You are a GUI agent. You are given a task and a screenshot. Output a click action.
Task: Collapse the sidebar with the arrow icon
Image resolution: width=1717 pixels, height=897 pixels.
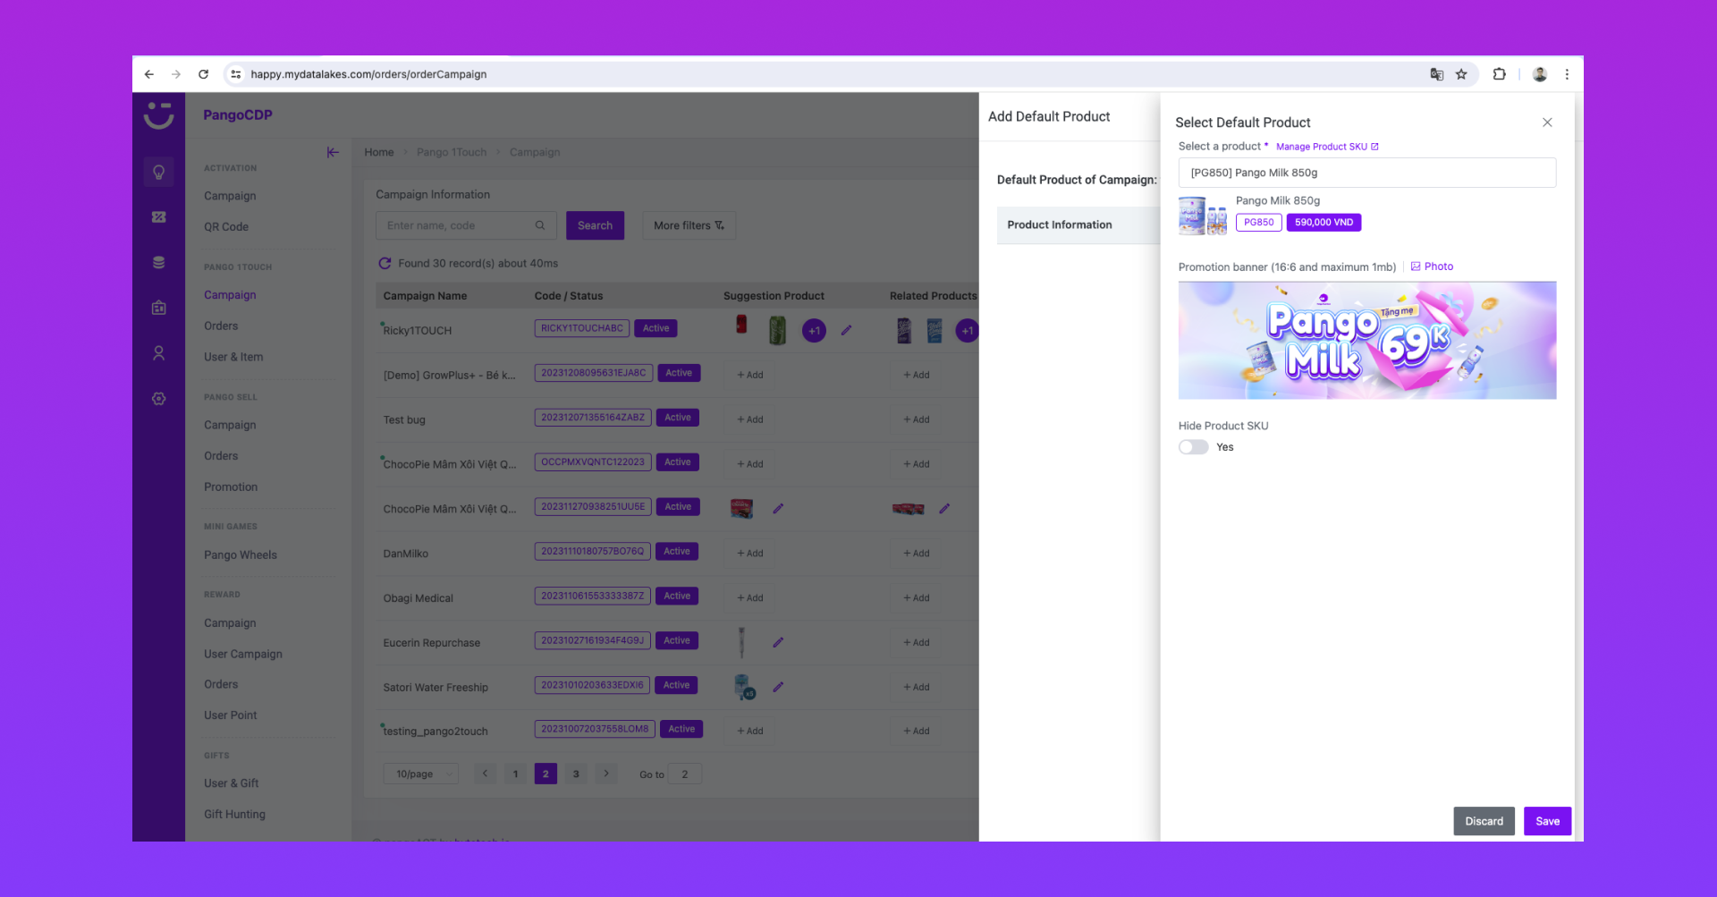tap(333, 153)
